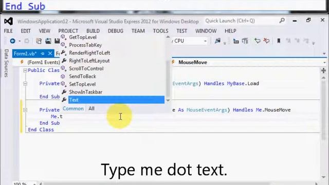Screen dimensions: 329x185
Task: Click the Comment Out Lines icon
Action: pos(257,41)
